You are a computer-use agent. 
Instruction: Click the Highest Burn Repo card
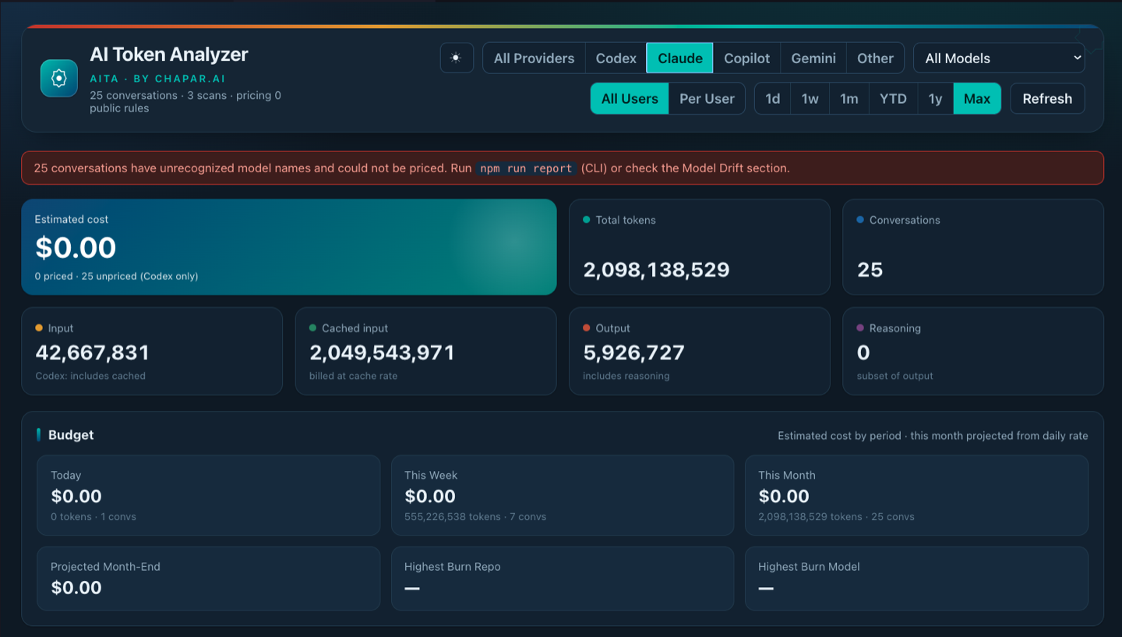pos(563,579)
